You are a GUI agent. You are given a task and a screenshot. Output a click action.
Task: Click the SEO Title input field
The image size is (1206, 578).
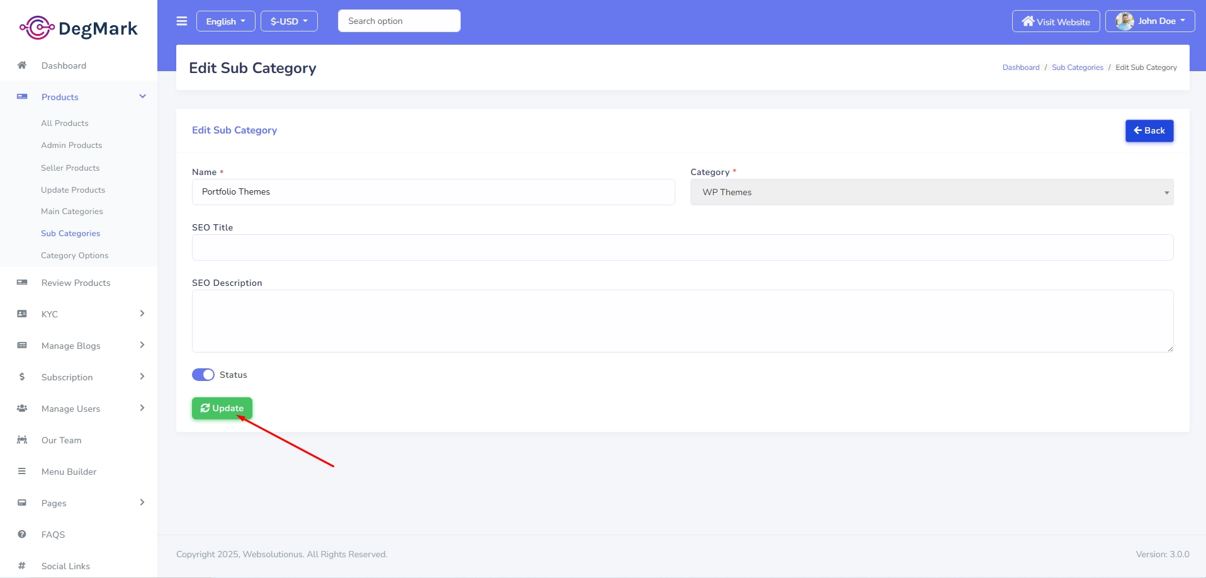coord(683,247)
